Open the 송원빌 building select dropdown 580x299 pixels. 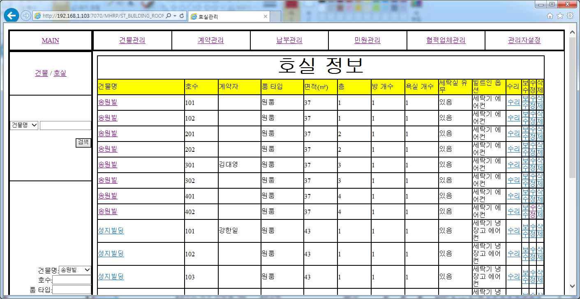[x=75, y=270]
